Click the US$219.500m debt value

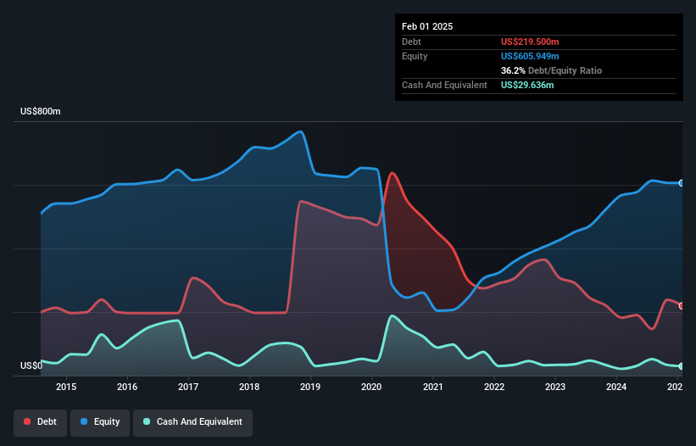[530, 42]
